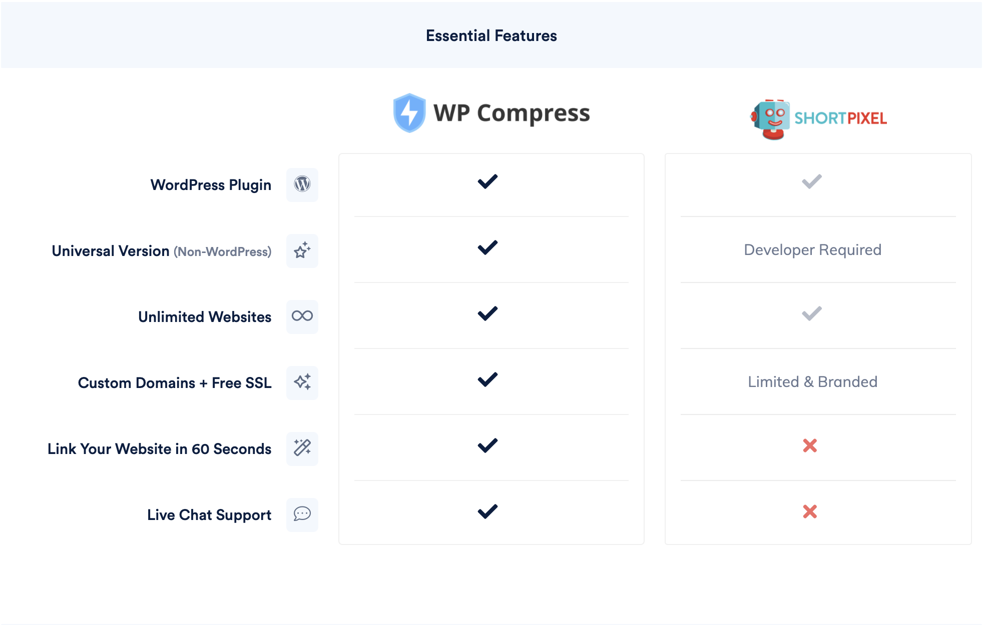
Task: Click ShortPixel grey checkmark for WordPress Plugin
Action: click(x=811, y=181)
